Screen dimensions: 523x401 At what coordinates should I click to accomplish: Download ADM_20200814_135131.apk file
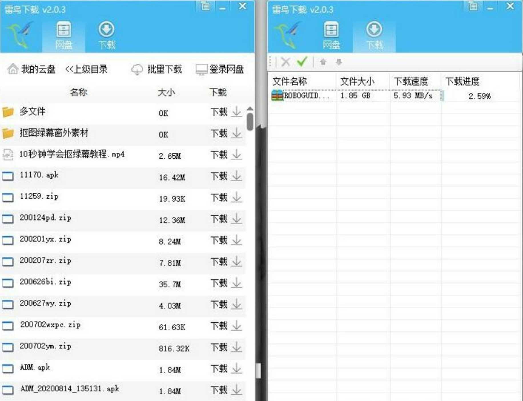click(x=226, y=390)
